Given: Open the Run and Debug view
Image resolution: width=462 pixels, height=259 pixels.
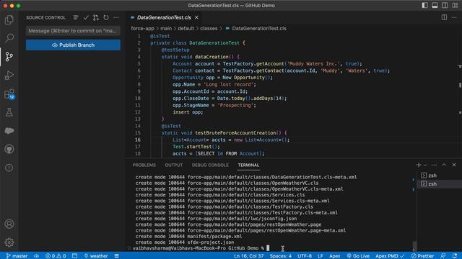Looking at the screenshot, I should pos(9,75).
